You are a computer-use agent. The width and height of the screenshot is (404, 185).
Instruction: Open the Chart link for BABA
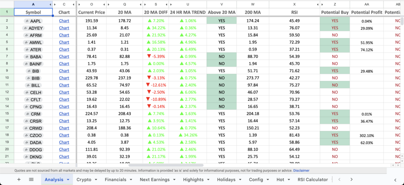tap(64, 57)
